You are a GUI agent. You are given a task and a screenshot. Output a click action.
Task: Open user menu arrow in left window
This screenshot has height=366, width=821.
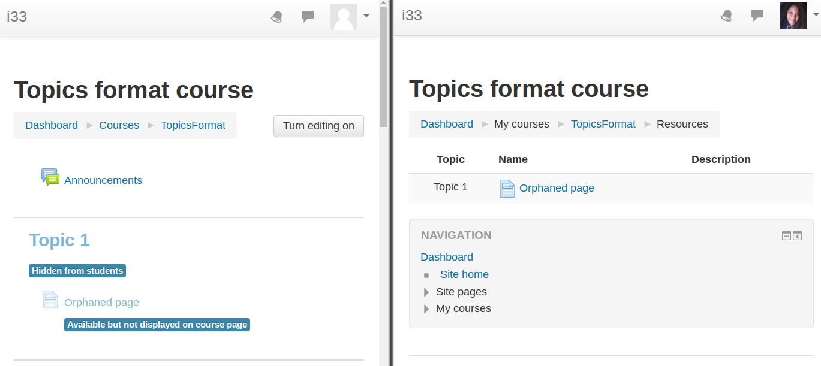point(366,16)
